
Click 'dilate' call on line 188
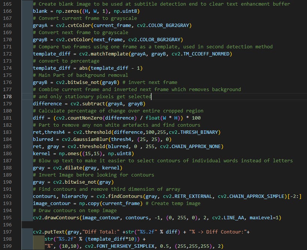(73, 168)
